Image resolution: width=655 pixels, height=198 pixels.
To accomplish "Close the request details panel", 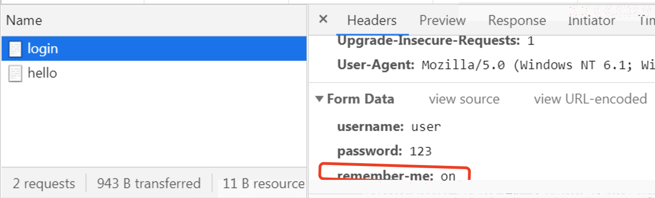I will (323, 20).
